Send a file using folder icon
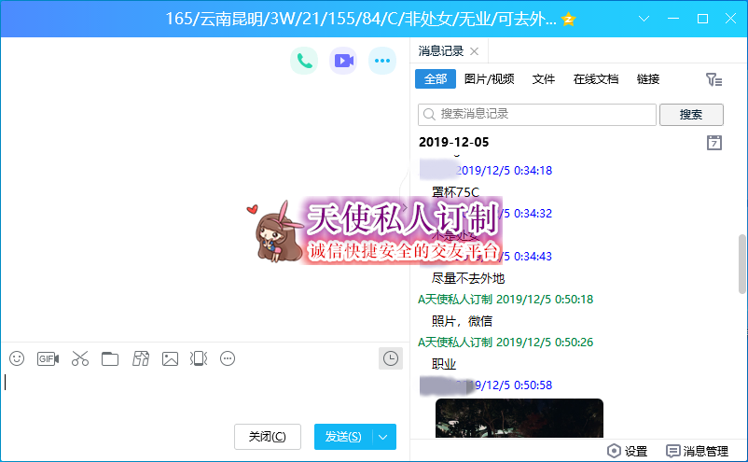The height and width of the screenshot is (462, 748). (x=110, y=358)
